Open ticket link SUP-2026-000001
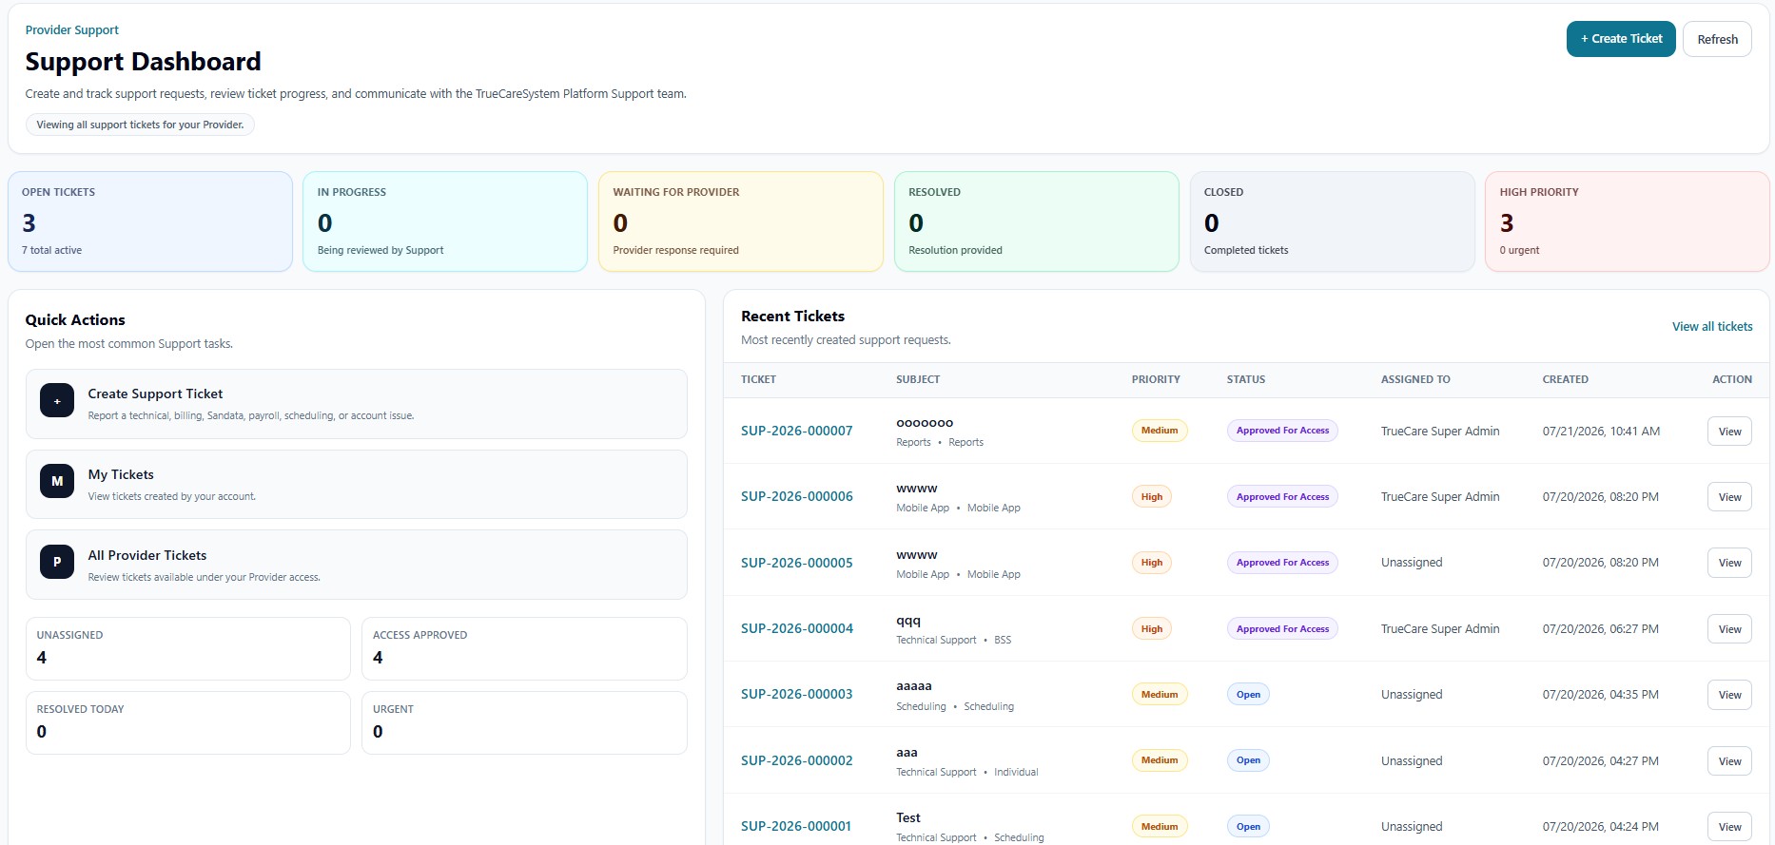 point(796,826)
